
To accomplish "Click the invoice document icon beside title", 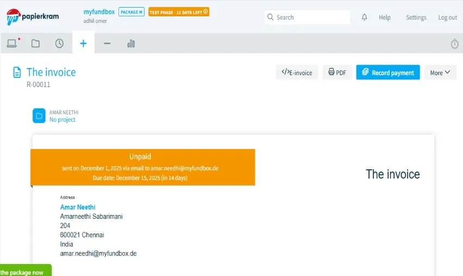I will tap(17, 72).
